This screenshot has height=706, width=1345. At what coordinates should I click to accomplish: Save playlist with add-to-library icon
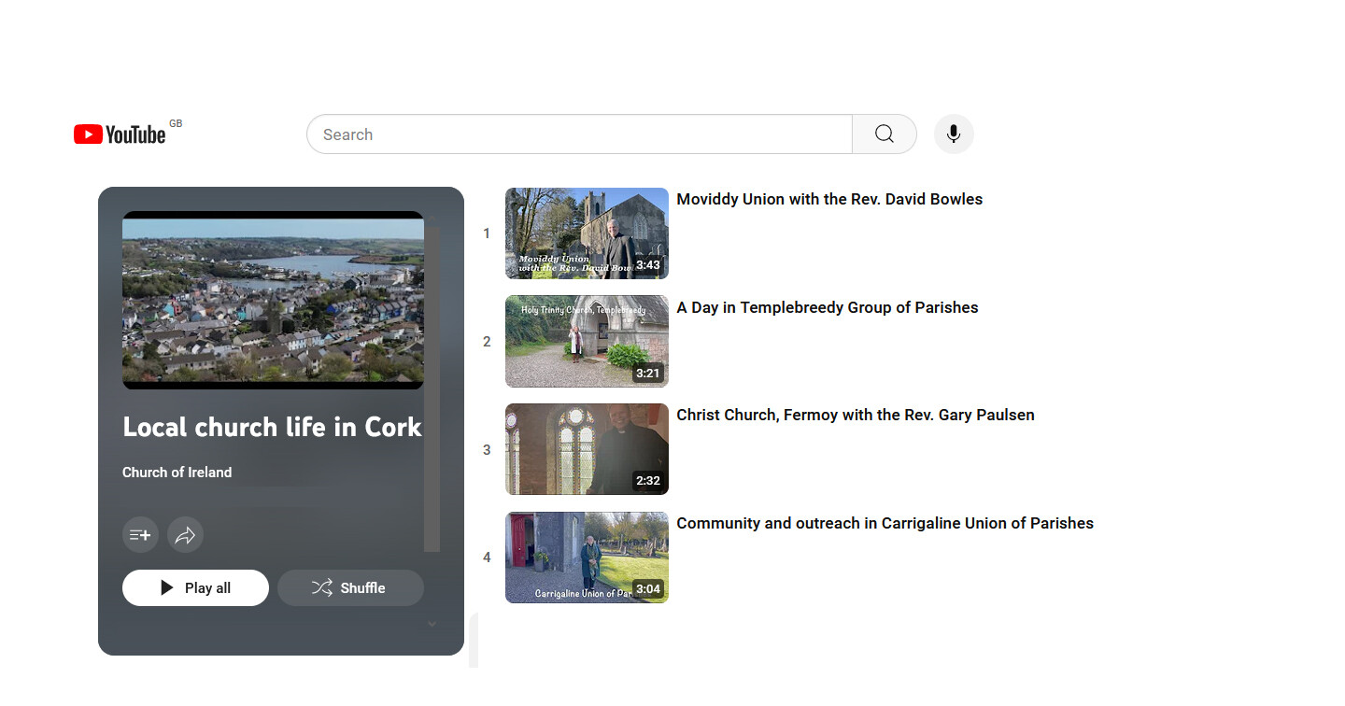[140, 535]
